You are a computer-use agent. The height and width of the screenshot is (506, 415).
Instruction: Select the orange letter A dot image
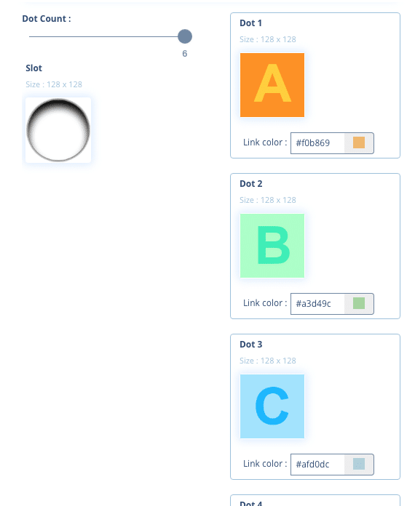272,85
